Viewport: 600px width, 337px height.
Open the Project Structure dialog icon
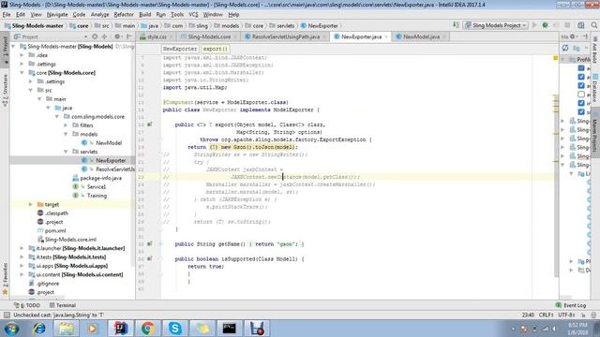[581, 25]
